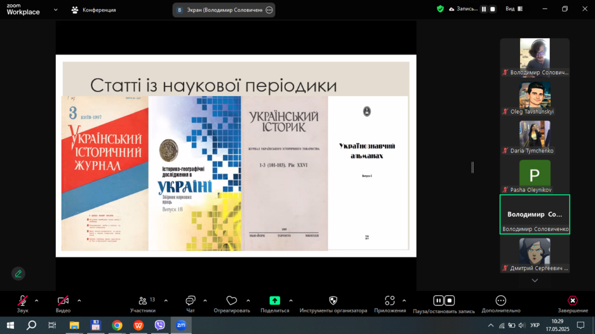This screenshot has height=334, width=595.
Task: Open Инструменты организатора shield icon
Action: click(333, 300)
